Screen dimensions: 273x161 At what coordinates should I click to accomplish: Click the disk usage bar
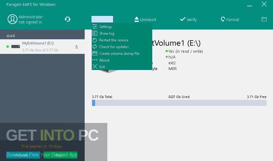click(x=179, y=103)
